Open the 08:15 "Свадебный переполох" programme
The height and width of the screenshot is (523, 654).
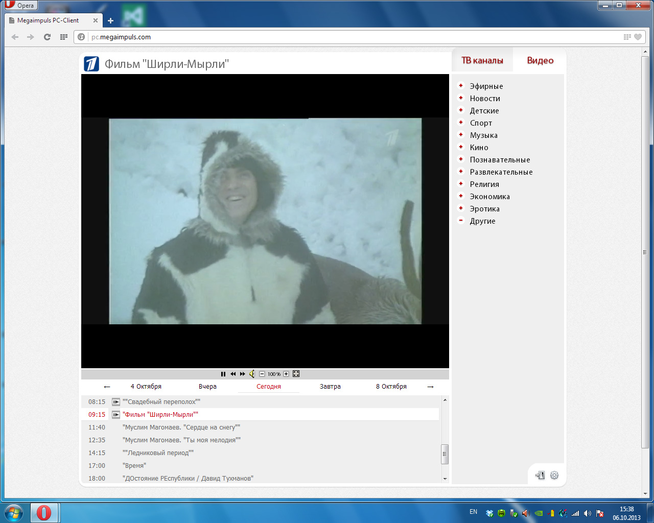pyautogui.click(x=260, y=402)
